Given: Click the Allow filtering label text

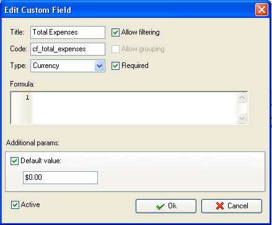Looking at the screenshot, I should click(141, 32).
